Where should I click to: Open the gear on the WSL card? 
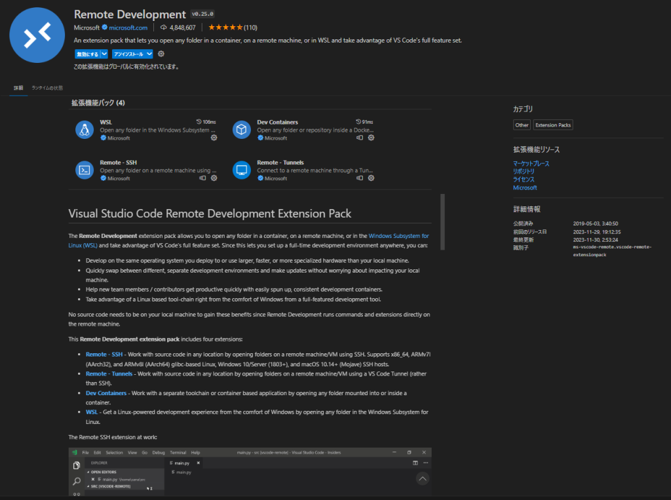(x=214, y=138)
